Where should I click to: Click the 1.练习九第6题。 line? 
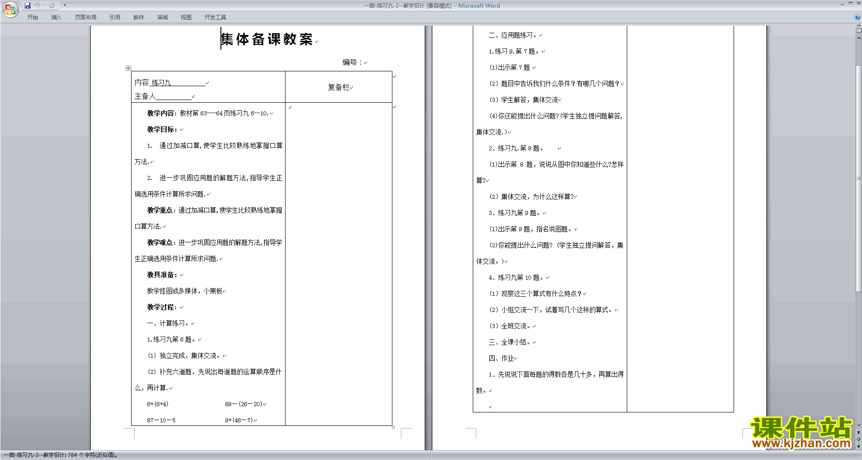click(x=172, y=339)
